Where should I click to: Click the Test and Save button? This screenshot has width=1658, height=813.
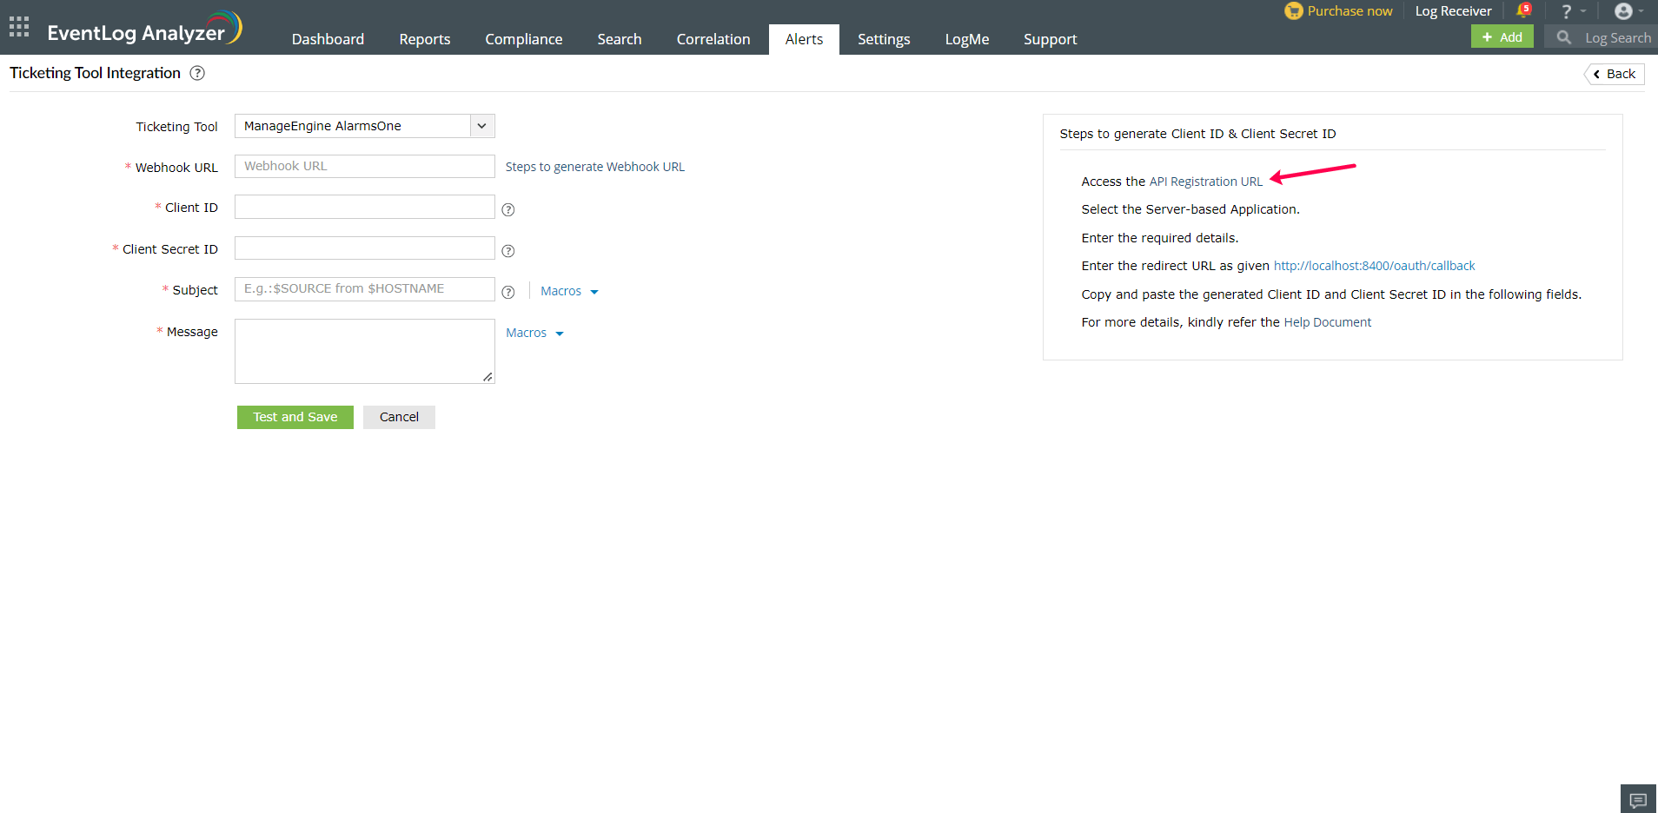coord(295,417)
